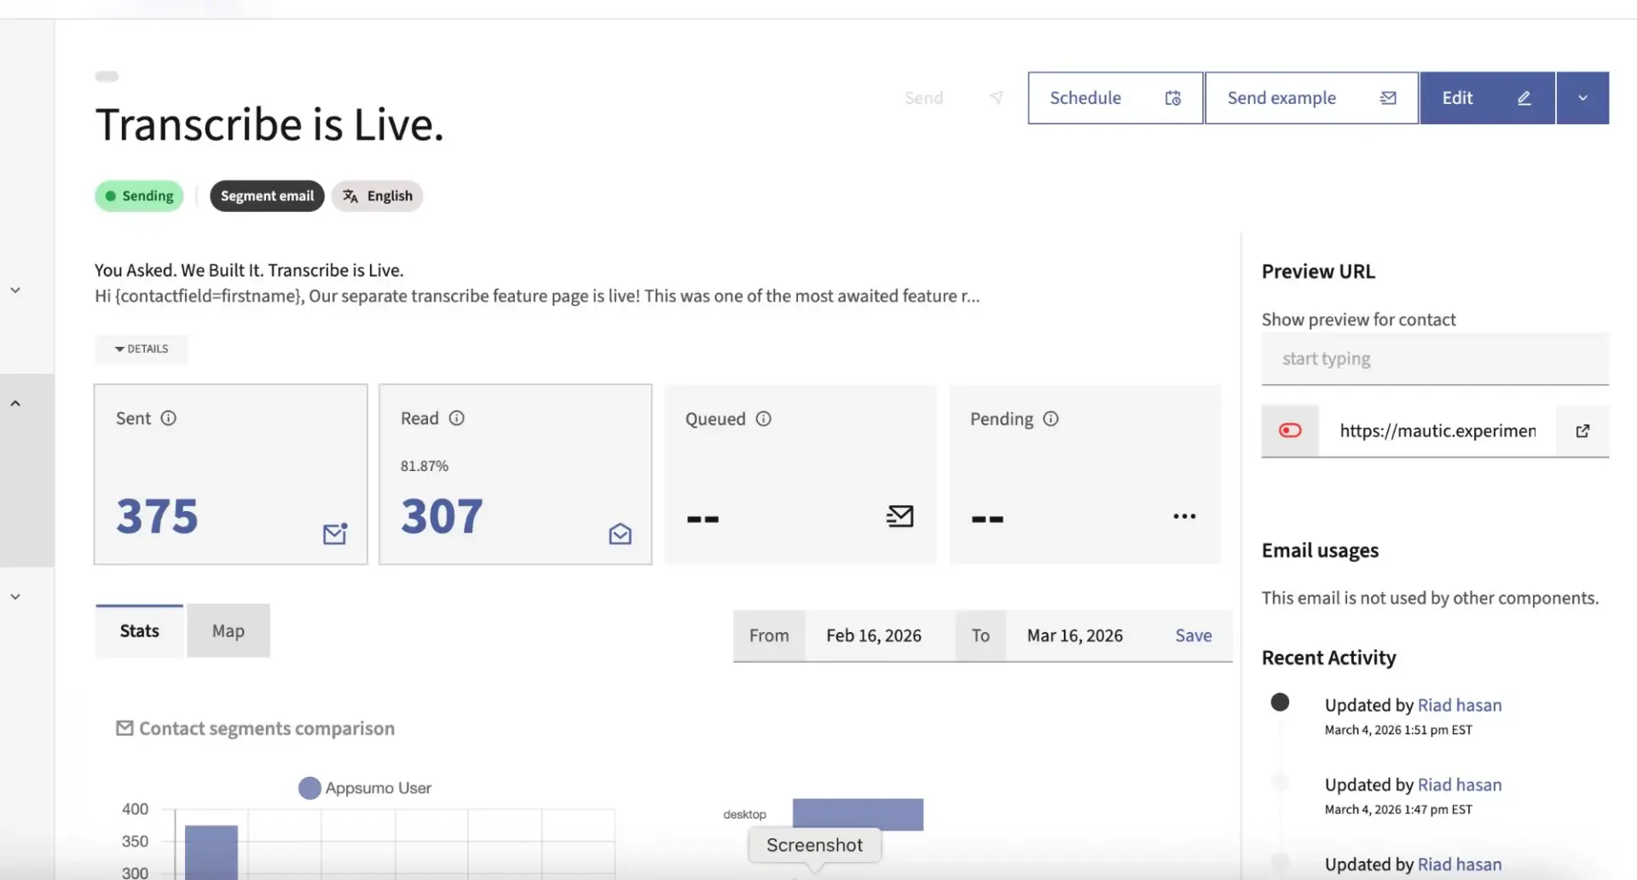1637x880 pixels.
Task: Collapse the DETAILS section
Action: tap(142, 348)
